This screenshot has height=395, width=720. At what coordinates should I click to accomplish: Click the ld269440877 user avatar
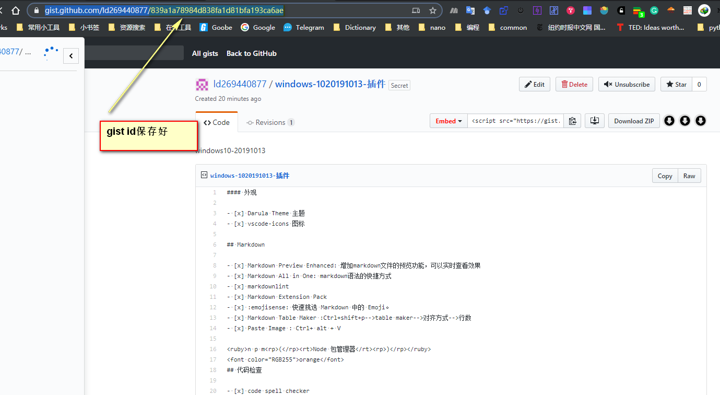(202, 84)
